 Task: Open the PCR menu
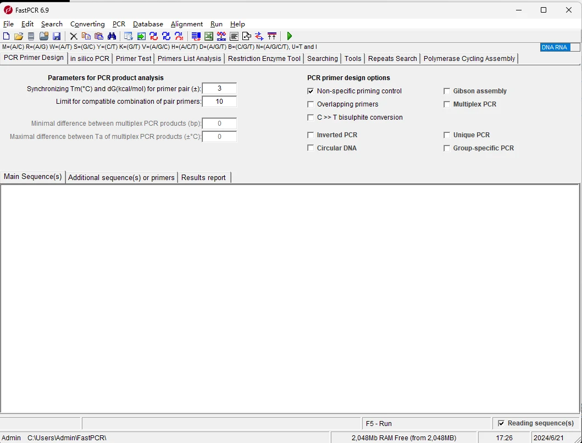coord(119,24)
